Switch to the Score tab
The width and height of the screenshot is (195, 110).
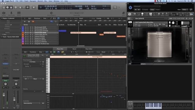tap(74, 49)
